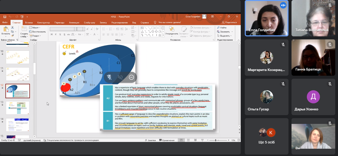Click the Поделиться share button
Viewport: 338px width, 156px height.
[229, 22]
